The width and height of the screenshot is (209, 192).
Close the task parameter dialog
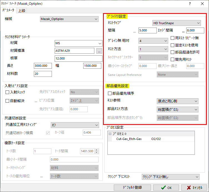[202, 4]
